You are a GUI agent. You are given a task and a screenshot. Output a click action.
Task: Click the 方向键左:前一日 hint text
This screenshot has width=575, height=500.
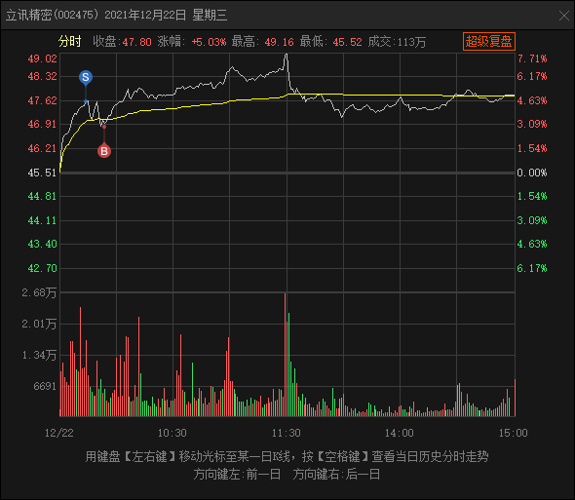(x=237, y=475)
